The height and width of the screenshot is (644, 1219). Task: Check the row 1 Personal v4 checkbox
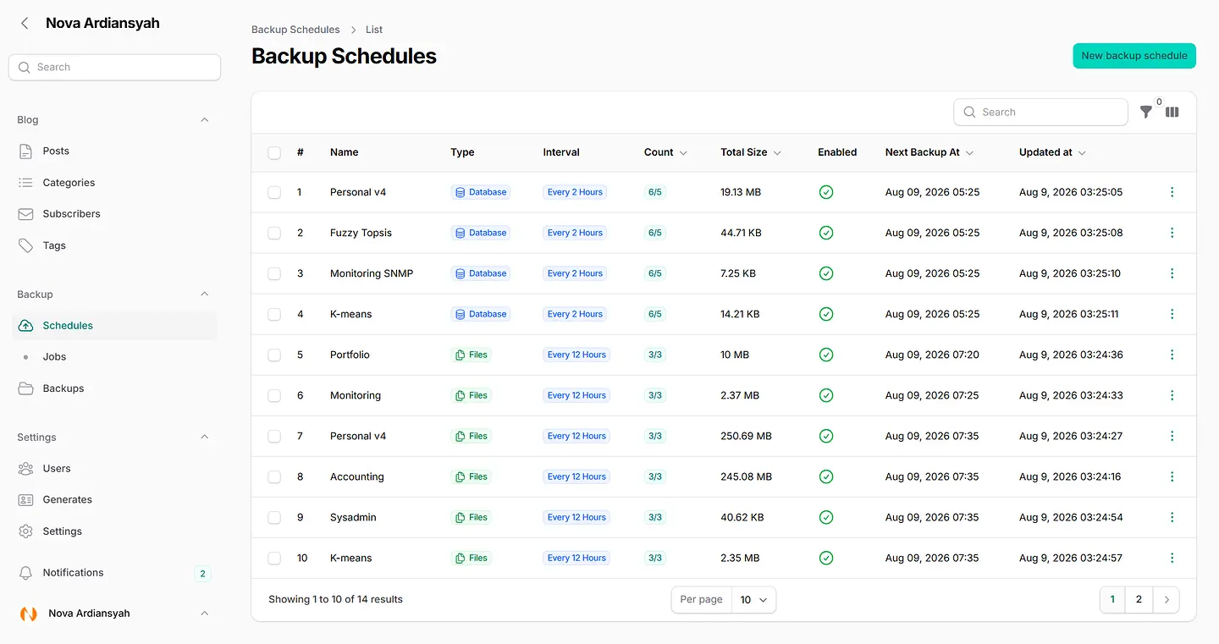pyautogui.click(x=274, y=192)
